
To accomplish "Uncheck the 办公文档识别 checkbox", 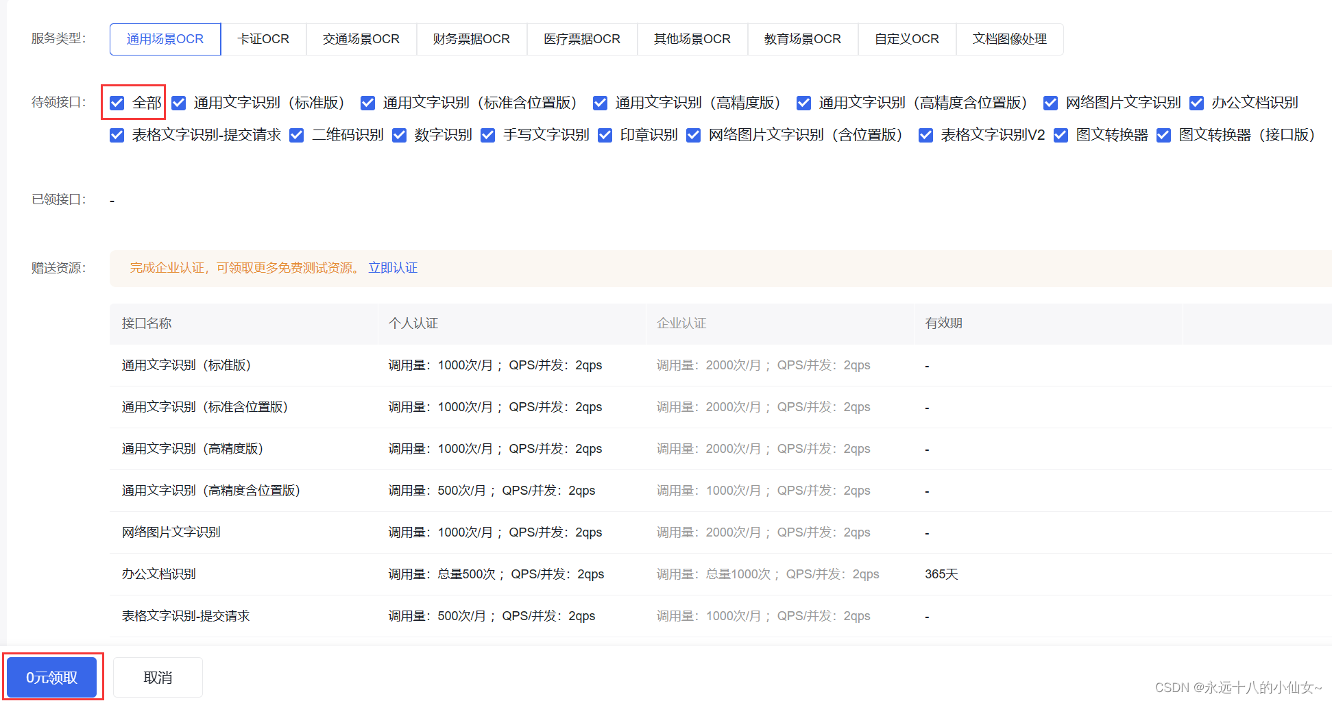I will tap(1197, 103).
